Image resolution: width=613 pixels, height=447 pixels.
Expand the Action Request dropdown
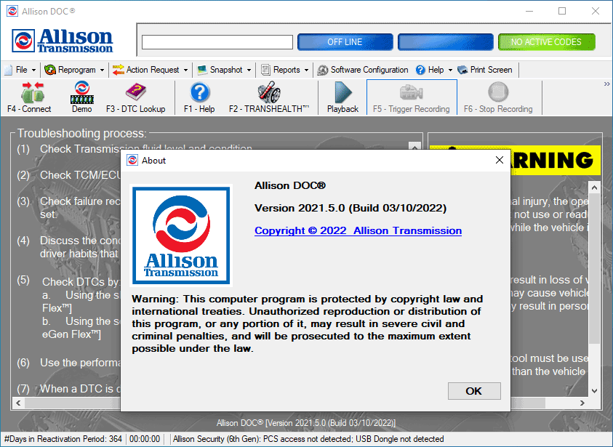pos(151,70)
